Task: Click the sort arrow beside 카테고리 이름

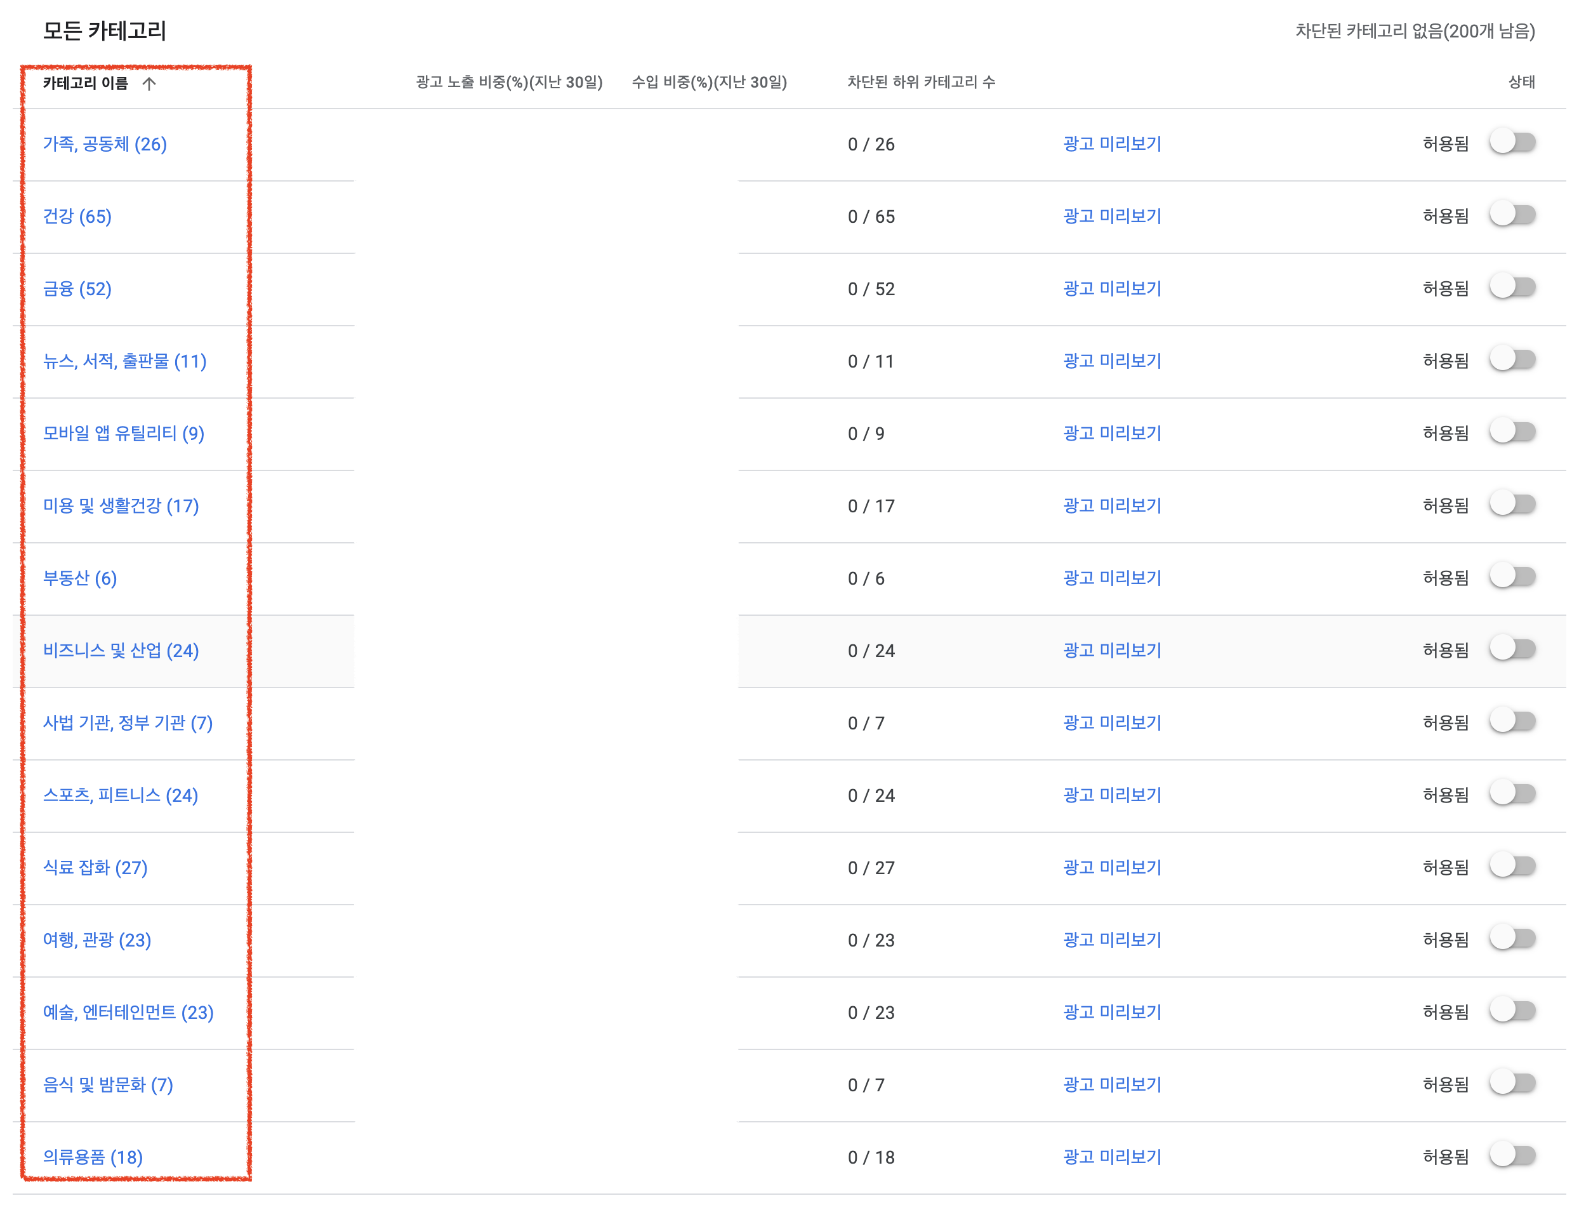Action: tap(149, 84)
